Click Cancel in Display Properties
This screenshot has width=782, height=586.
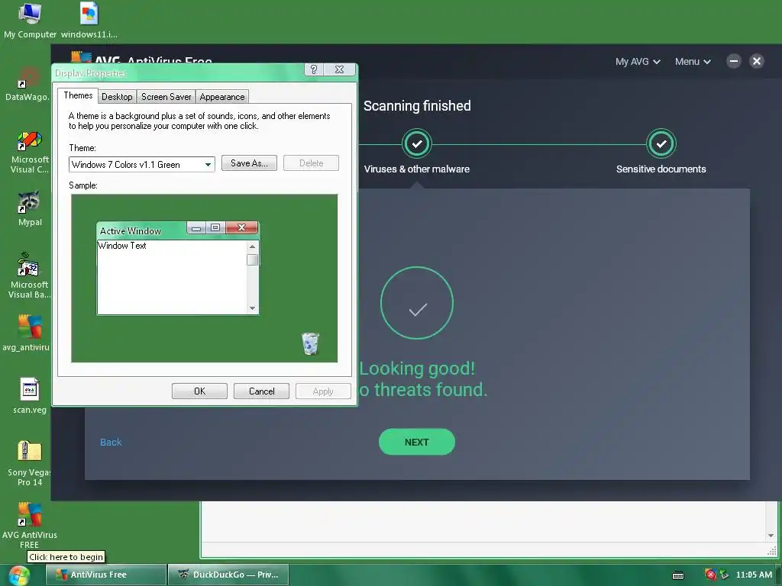(x=261, y=391)
